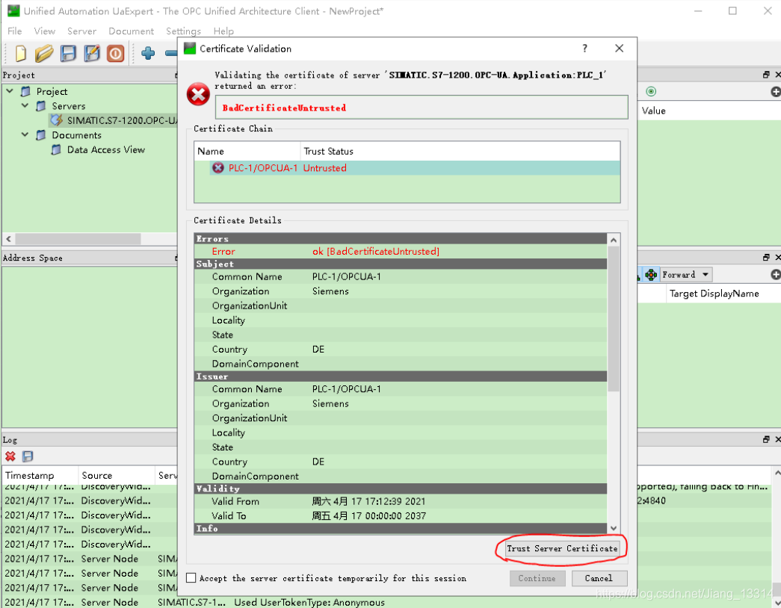Open the Settings menu

(183, 31)
